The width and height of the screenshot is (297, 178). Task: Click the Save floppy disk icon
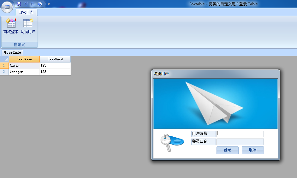click(x=19, y=4)
